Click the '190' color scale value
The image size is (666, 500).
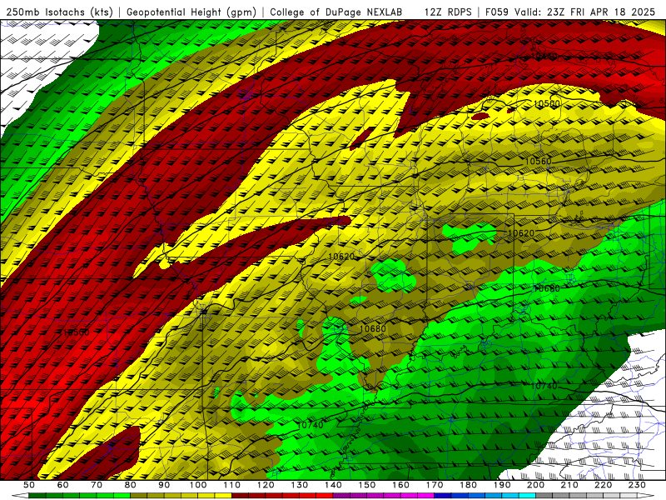pos(502,485)
